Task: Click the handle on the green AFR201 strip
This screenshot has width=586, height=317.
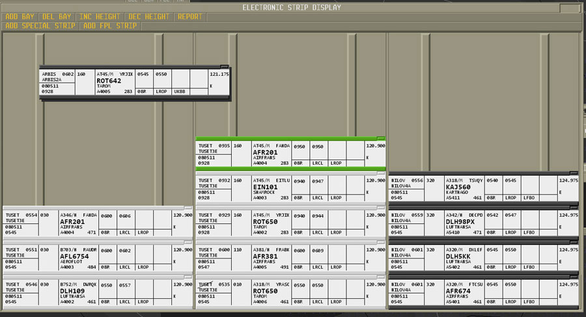Action: coord(380,138)
